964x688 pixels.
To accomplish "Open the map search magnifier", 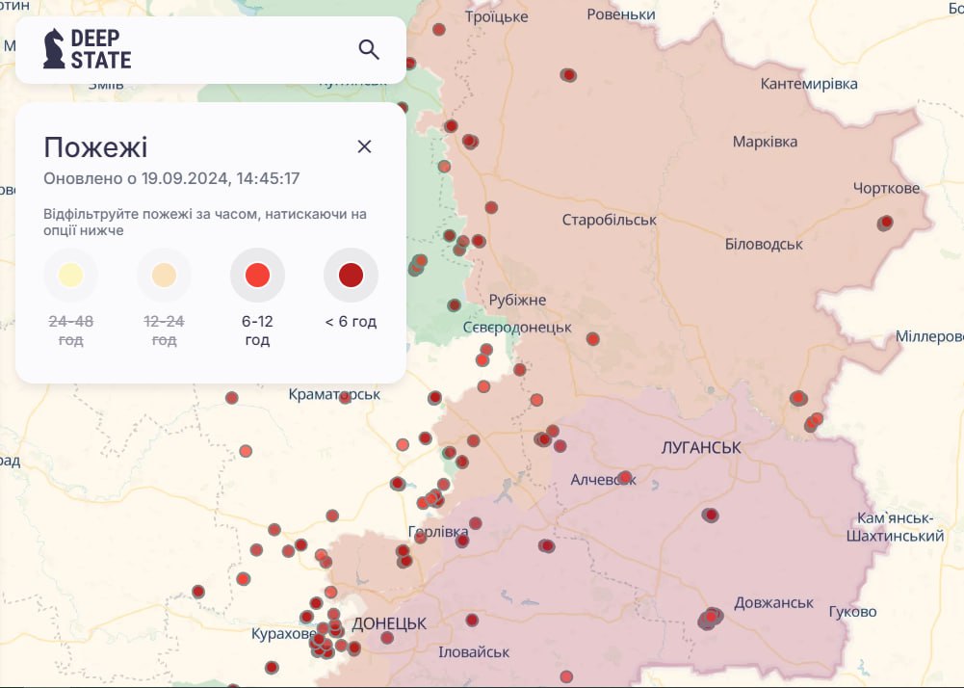I will click(369, 49).
